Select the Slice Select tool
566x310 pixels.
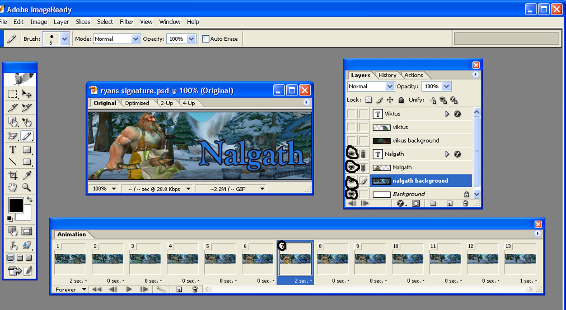pyautogui.click(x=27, y=108)
